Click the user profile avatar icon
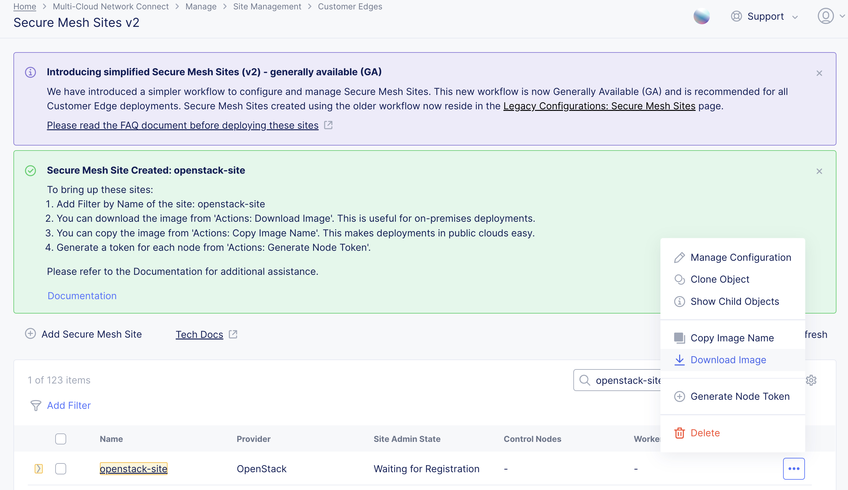 point(826,16)
